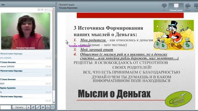Click the chain link icon
Image resolution: width=198 pixels, height=111 pixels.
coord(38,107)
